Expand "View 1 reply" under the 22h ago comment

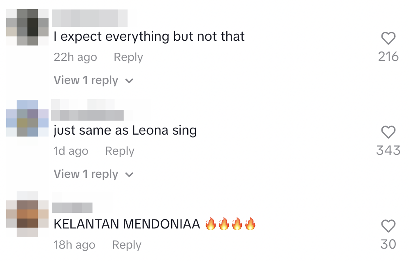93,80
